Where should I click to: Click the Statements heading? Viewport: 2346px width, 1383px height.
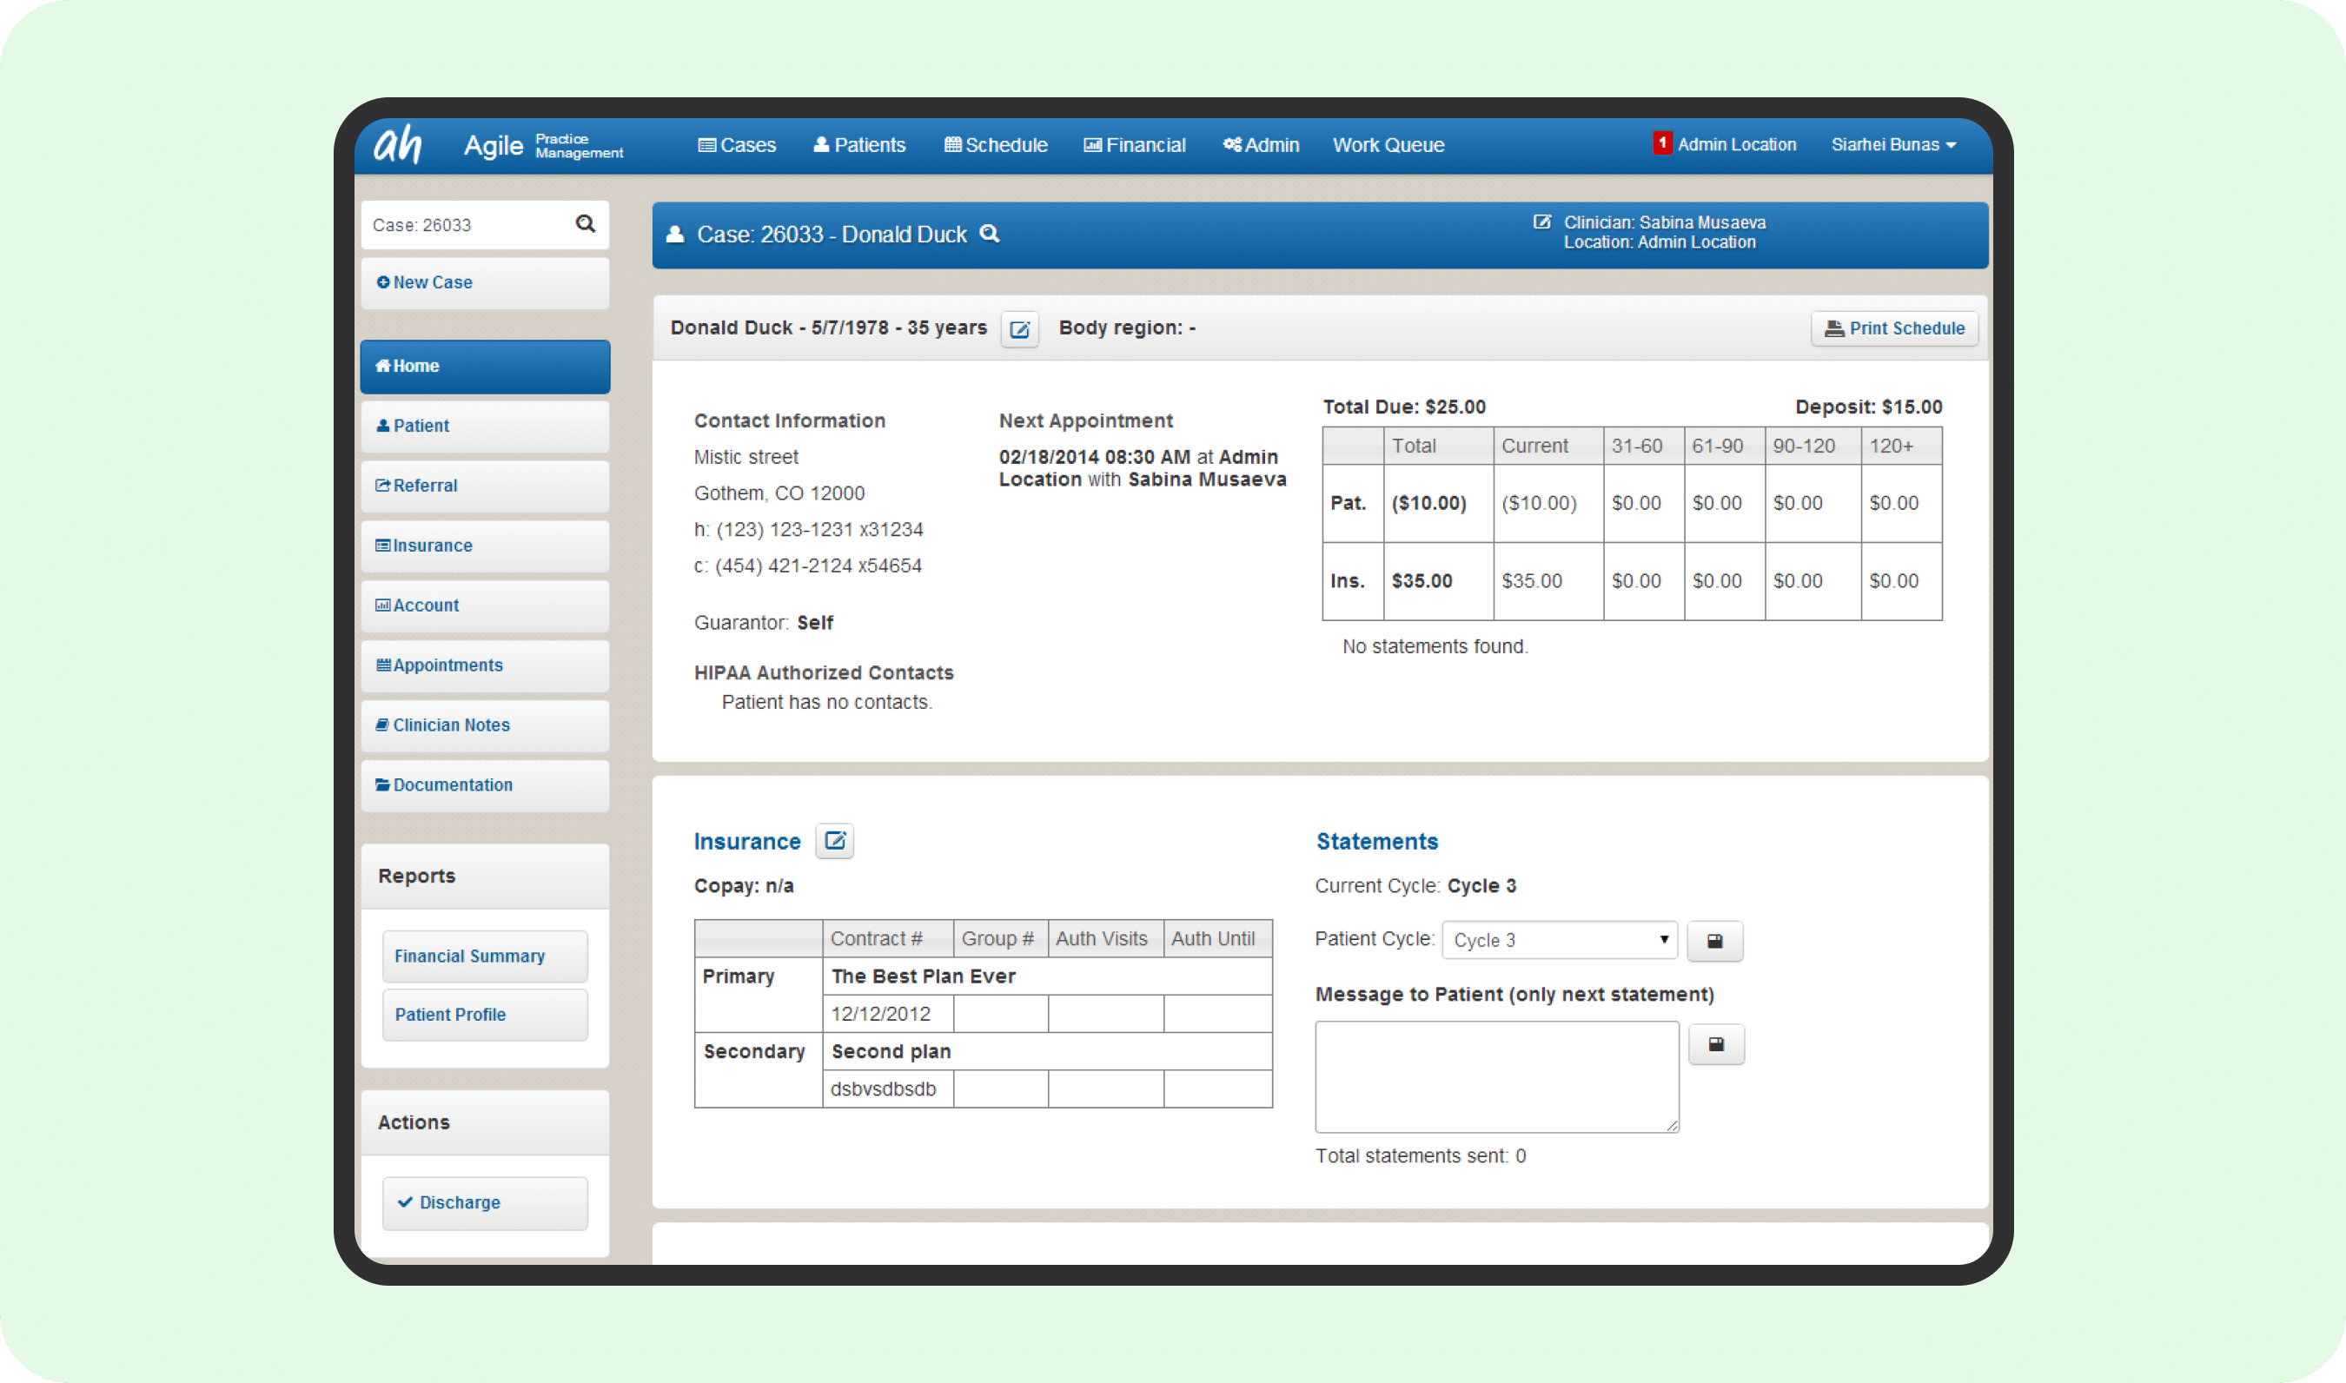[1376, 842]
